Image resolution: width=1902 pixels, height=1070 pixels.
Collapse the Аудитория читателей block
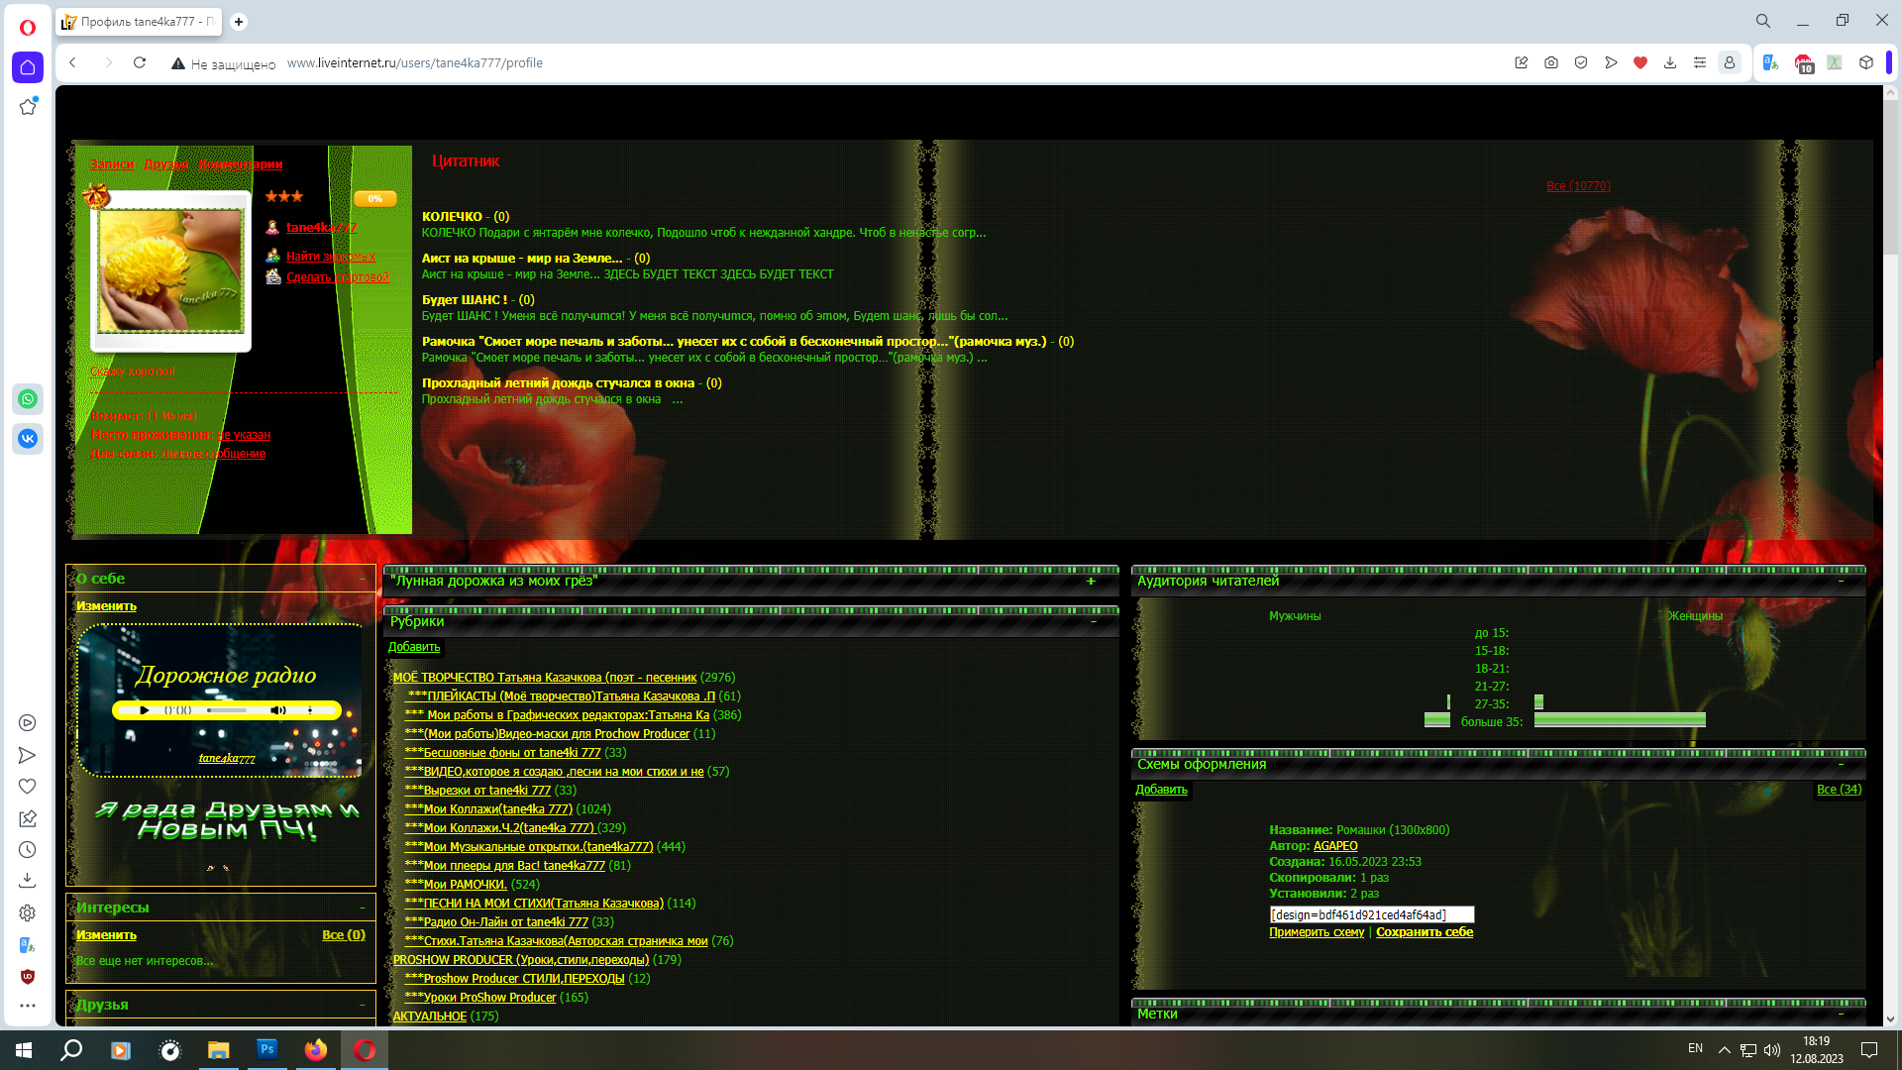point(1842,582)
